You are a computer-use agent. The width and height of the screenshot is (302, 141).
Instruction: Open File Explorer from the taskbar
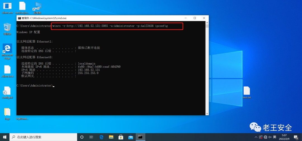pyautogui.click(x=111, y=137)
